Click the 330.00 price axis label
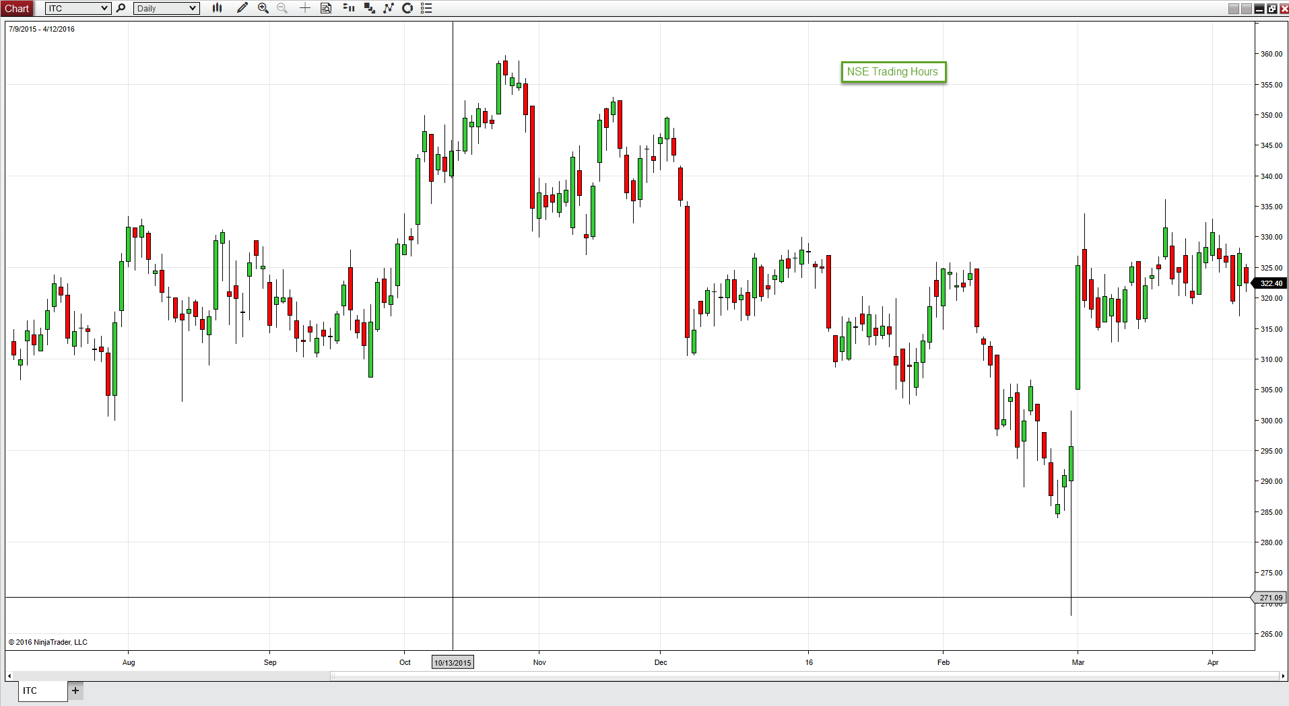Screen dimensions: 1289x706 [1271, 237]
